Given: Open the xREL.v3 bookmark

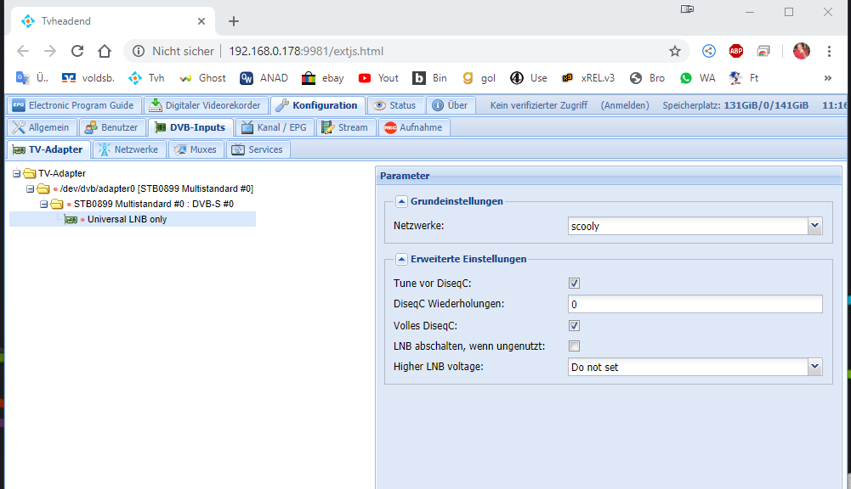Looking at the screenshot, I should [x=588, y=78].
